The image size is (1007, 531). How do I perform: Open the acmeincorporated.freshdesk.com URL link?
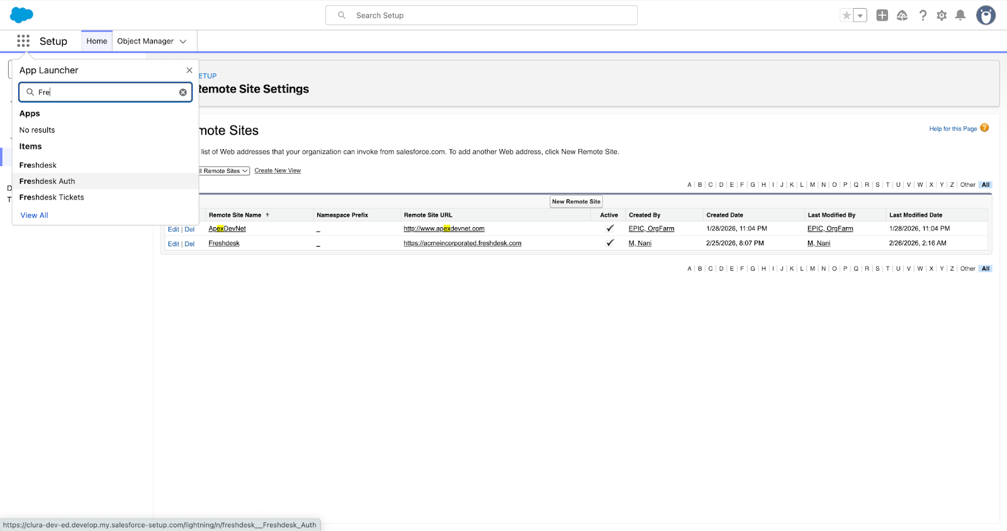pos(463,243)
